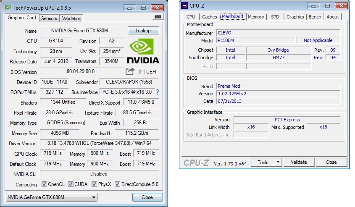Open the SPD tab in CPU-Z
The image size is (355, 207).
pyautogui.click(x=275, y=17)
